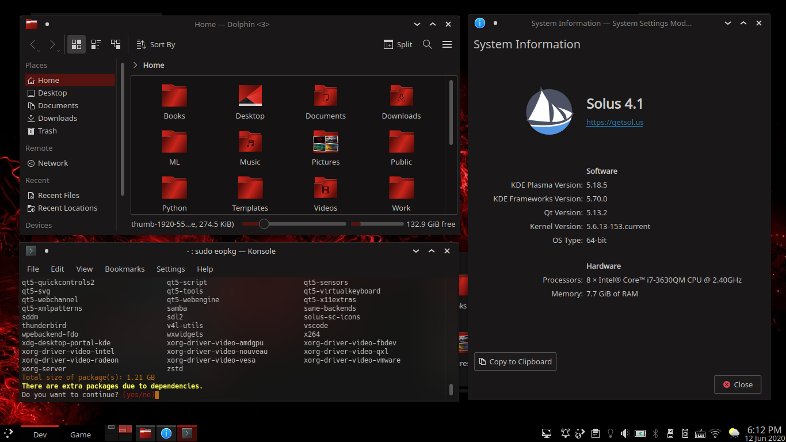Open Dolphin's hamburger control menu

pyautogui.click(x=447, y=44)
